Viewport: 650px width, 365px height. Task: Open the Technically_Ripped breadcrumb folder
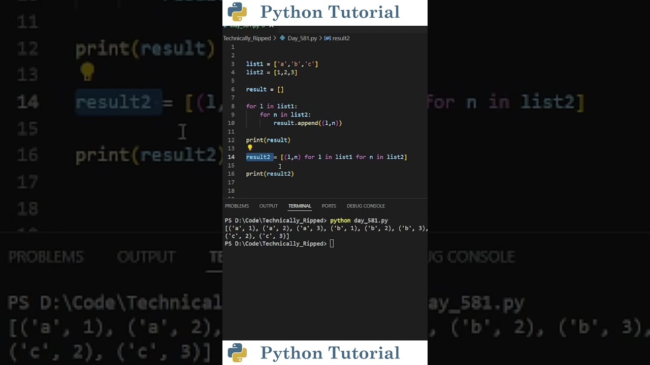[x=247, y=38]
